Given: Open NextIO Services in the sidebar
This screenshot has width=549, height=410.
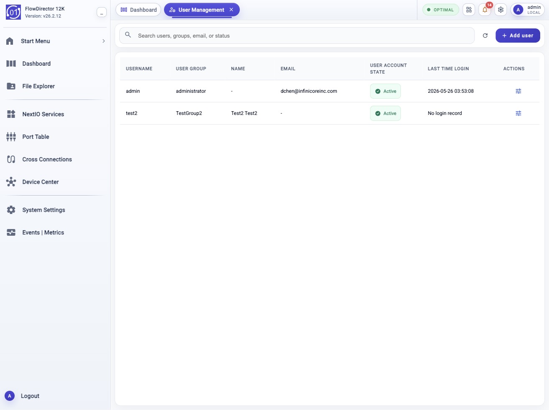Looking at the screenshot, I should 55,114.
